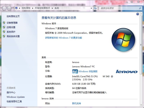Viewport: 144px width, 108px height.
Task: Expand the arrow after 控制面板 breadcrumb
Action: (33, 8)
